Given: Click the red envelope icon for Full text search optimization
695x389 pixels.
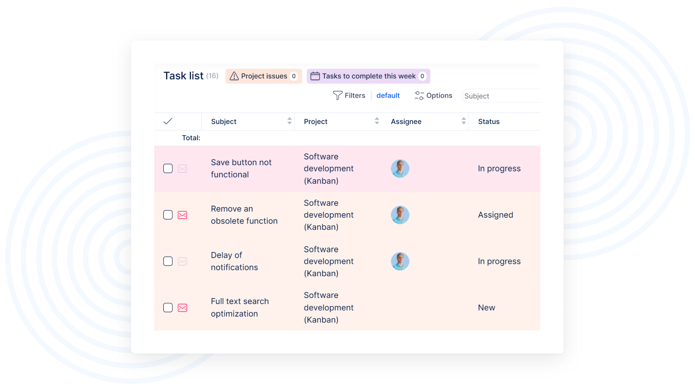Looking at the screenshot, I should click(x=182, y=308).
